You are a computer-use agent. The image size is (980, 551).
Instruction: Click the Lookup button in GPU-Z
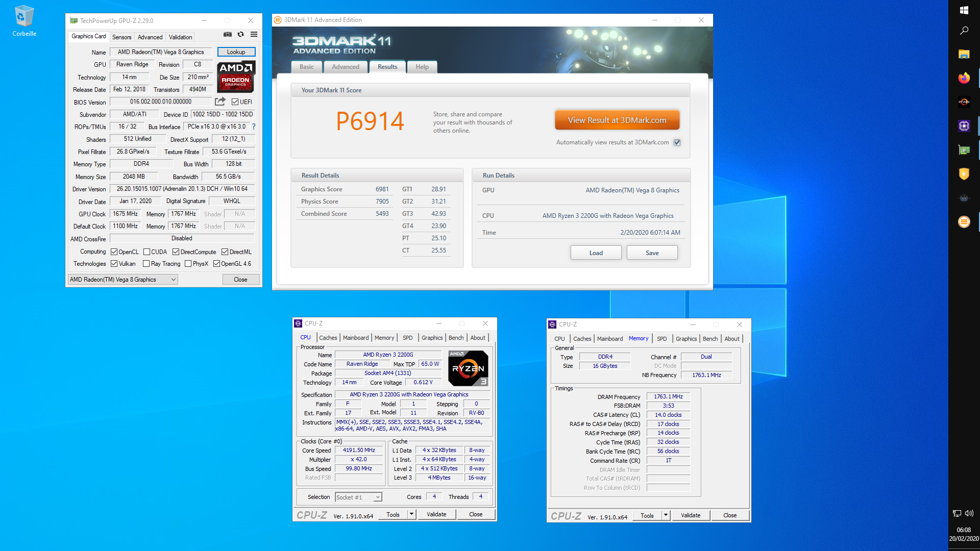(236, 52)
